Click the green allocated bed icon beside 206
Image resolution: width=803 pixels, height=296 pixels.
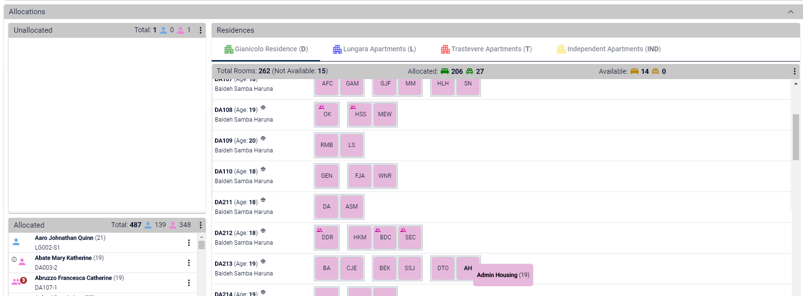(445, 71)
